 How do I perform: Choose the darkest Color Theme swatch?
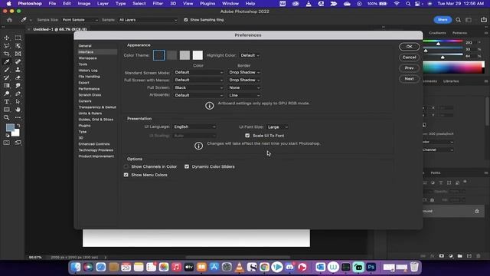pos(158,55)
